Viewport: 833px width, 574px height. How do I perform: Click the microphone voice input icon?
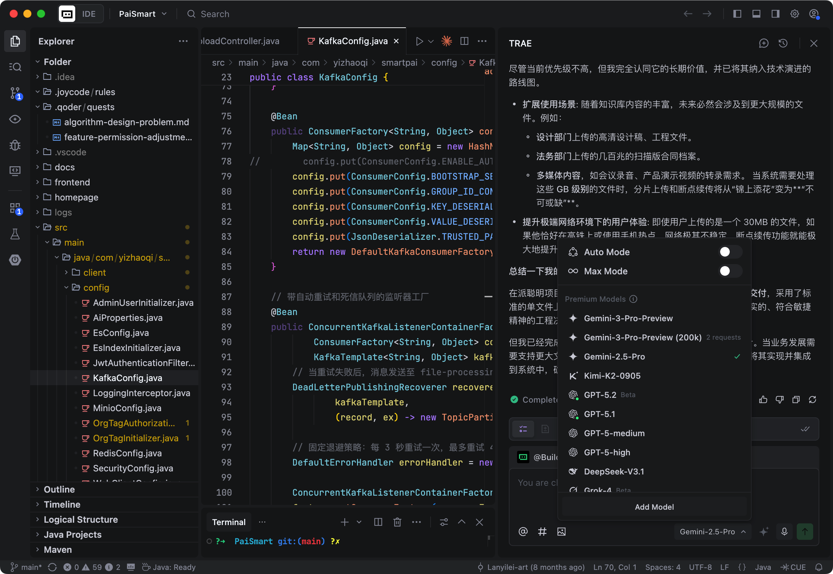784,532
